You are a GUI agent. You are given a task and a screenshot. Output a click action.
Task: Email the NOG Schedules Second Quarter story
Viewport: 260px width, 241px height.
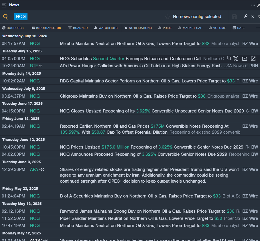pyautogui.click(x=245, y=59)
